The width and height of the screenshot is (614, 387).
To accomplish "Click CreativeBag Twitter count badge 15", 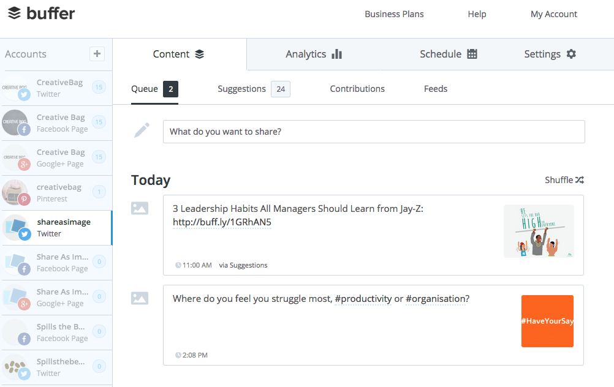I will pos(99,88).
